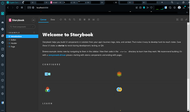Open the browser profile account
190x112 pixels.
(x=179, y=8)
